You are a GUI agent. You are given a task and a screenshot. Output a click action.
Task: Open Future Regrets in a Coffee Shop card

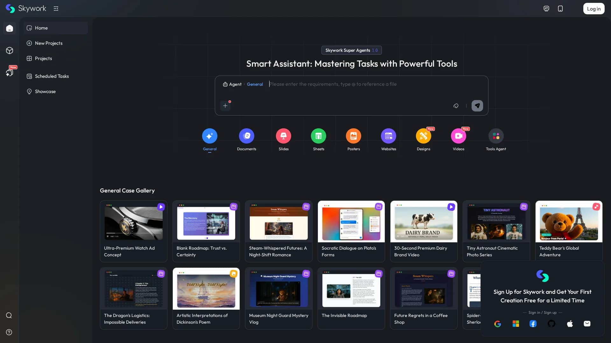[x=424, y=299]
